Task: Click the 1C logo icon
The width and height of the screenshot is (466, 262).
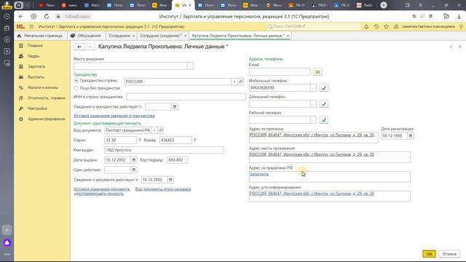Action: click(20, 26)
